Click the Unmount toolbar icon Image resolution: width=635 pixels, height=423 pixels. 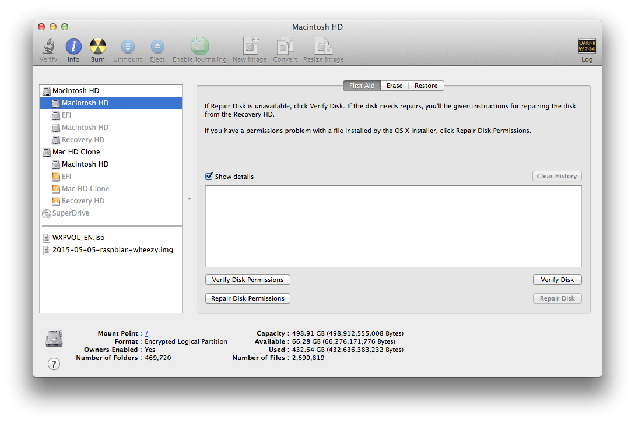(128, 47)
